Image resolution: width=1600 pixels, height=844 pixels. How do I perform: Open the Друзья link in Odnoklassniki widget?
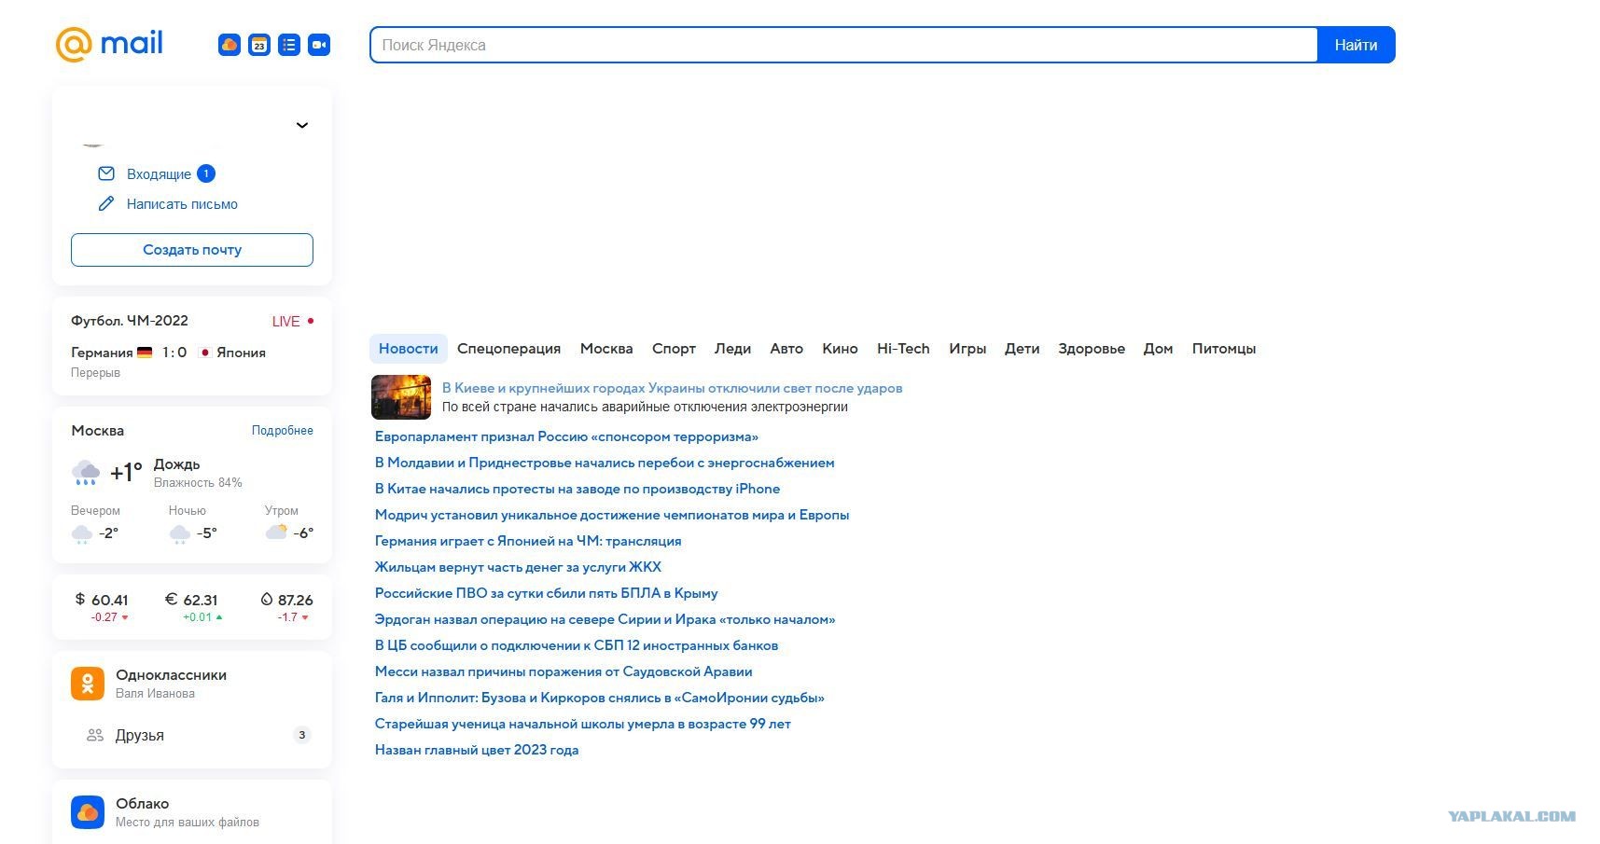click(140, 735)
